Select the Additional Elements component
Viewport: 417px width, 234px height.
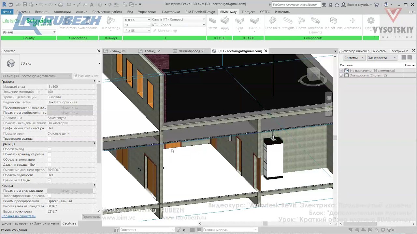(315, 25)
